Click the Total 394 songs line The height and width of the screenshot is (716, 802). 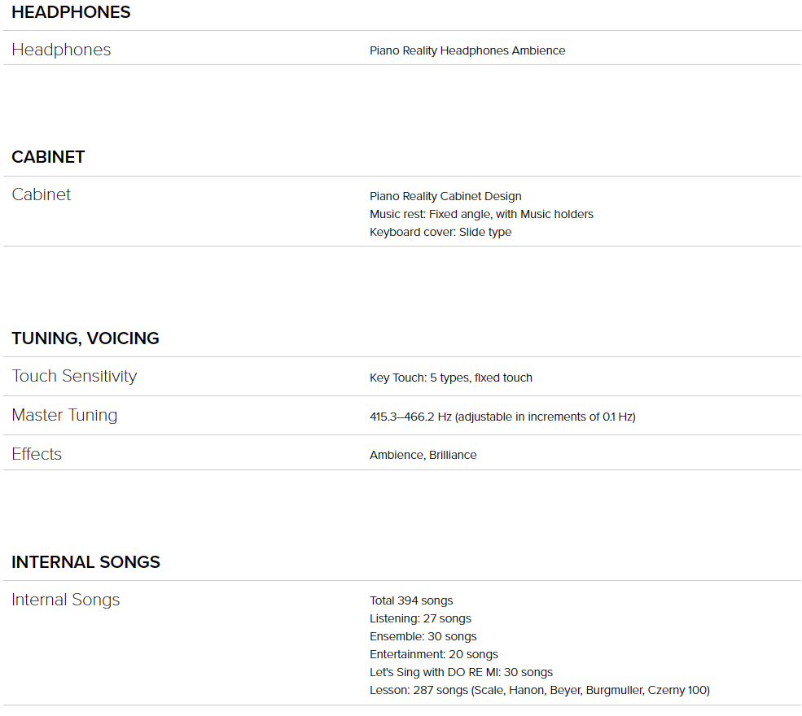[x=411, y=600]
